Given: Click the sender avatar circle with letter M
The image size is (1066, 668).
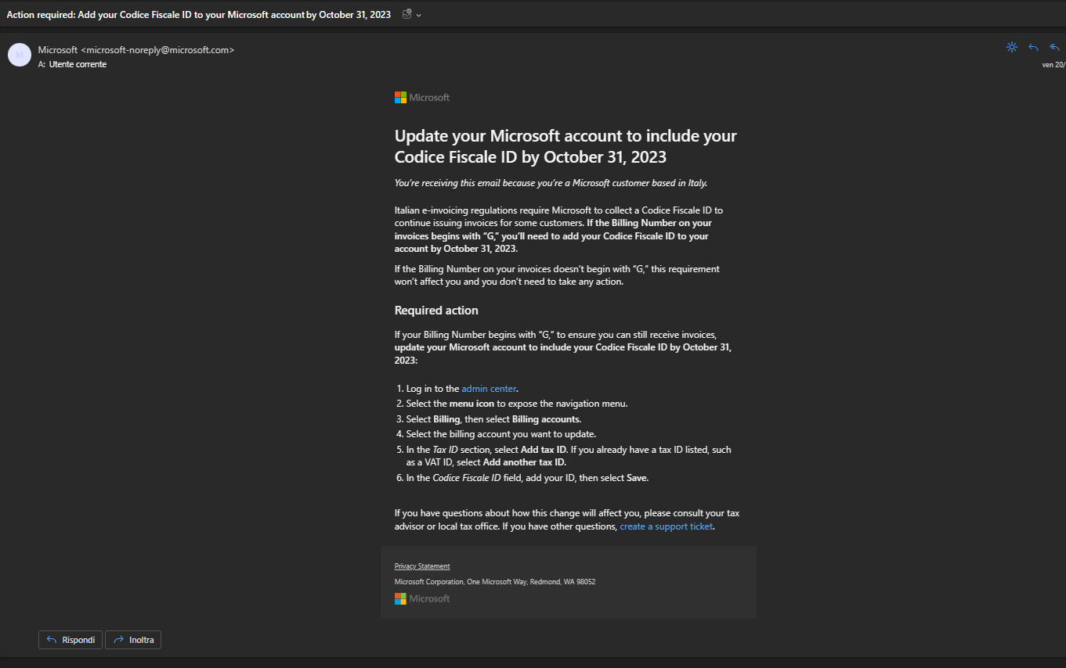Looking at the screenshot, I should 20,55.
